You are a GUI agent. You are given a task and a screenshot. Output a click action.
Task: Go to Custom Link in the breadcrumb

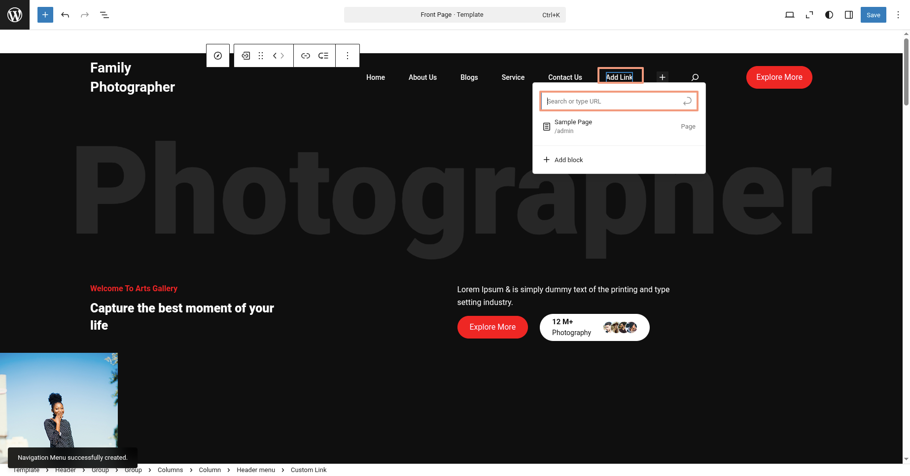coord(309,470)
